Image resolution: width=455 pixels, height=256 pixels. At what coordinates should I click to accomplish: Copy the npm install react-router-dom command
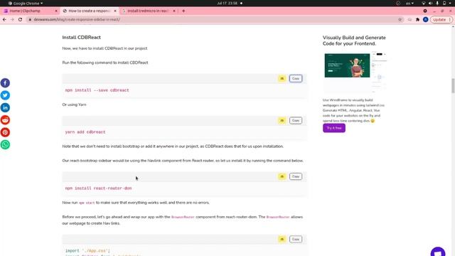[296, 176]
